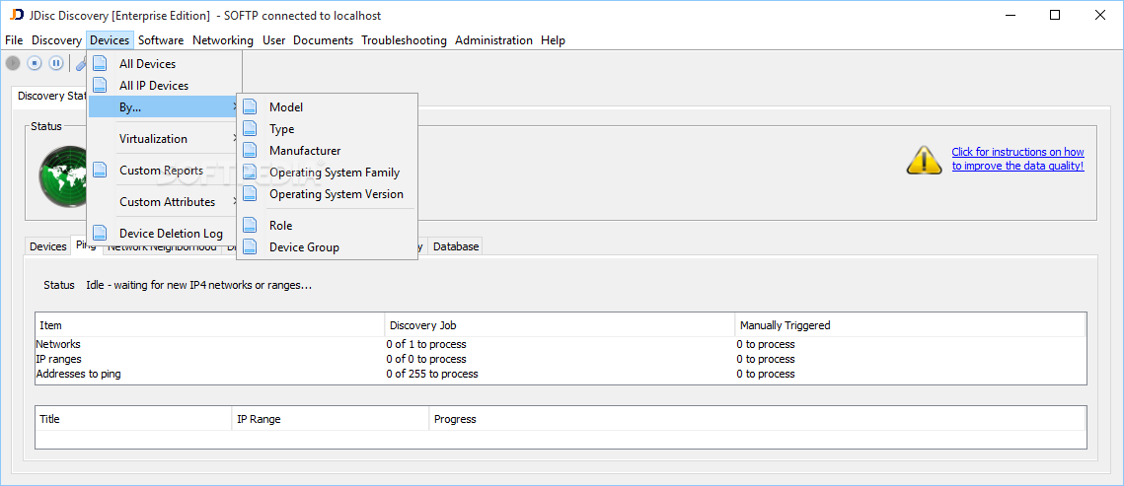Click the report icon beside All IP Devices
Image resolution: width=1124 pixels, height=486 pixels.
(x=100, y=85)
